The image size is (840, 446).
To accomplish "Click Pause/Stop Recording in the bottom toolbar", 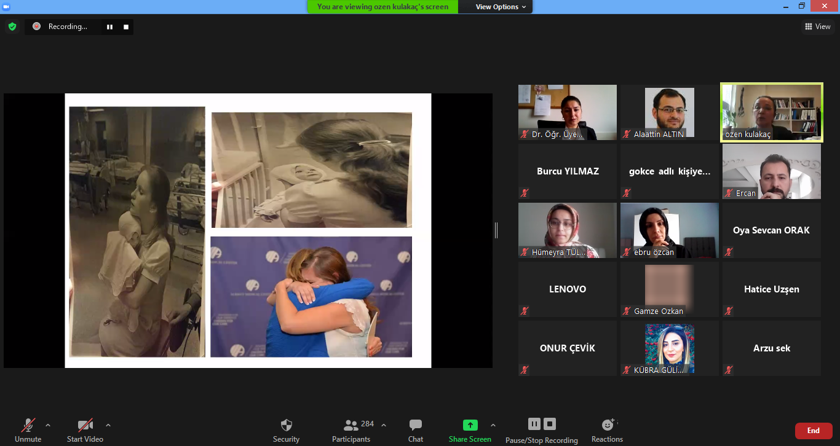I will [x=541, y=429].
